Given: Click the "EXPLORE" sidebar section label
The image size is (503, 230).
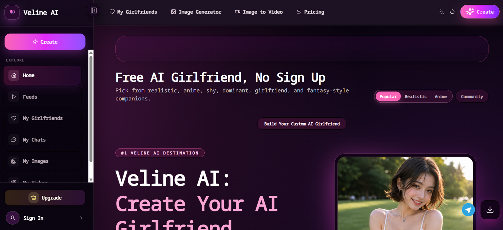Looking at the screenshot, I should click(x=15, y=60).
